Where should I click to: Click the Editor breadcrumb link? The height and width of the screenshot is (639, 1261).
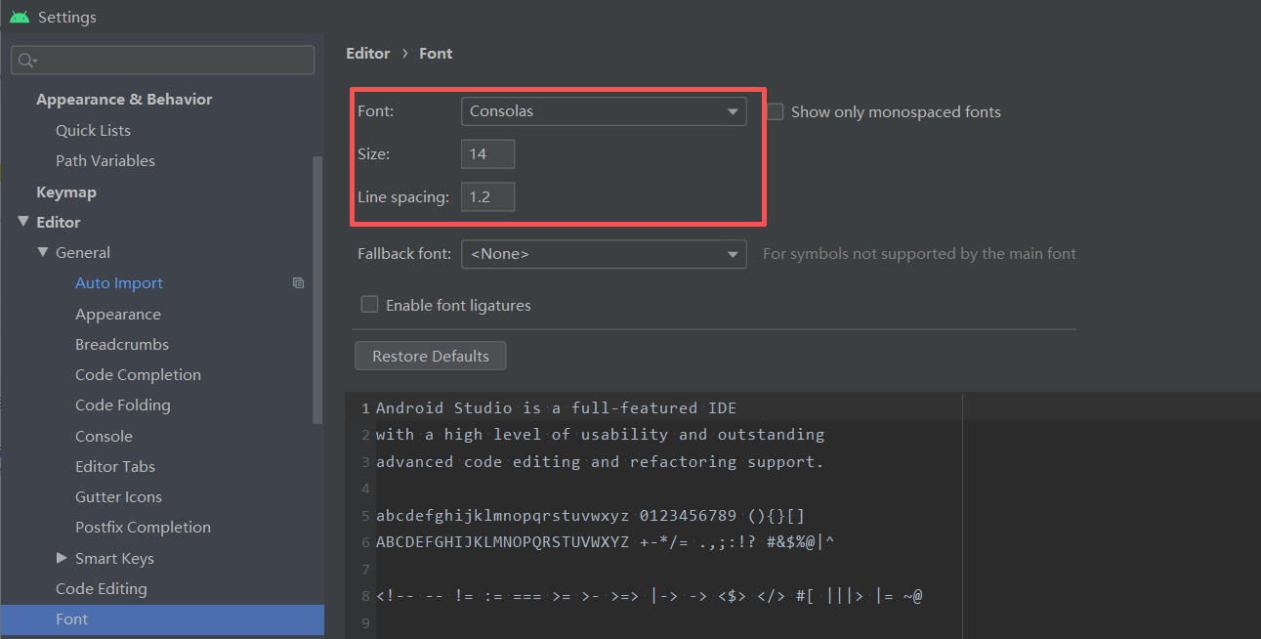(368, 54)
